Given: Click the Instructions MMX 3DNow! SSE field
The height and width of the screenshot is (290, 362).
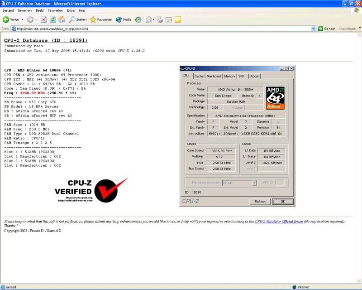Looking at the screenshot, I should (x=246, y=134).
